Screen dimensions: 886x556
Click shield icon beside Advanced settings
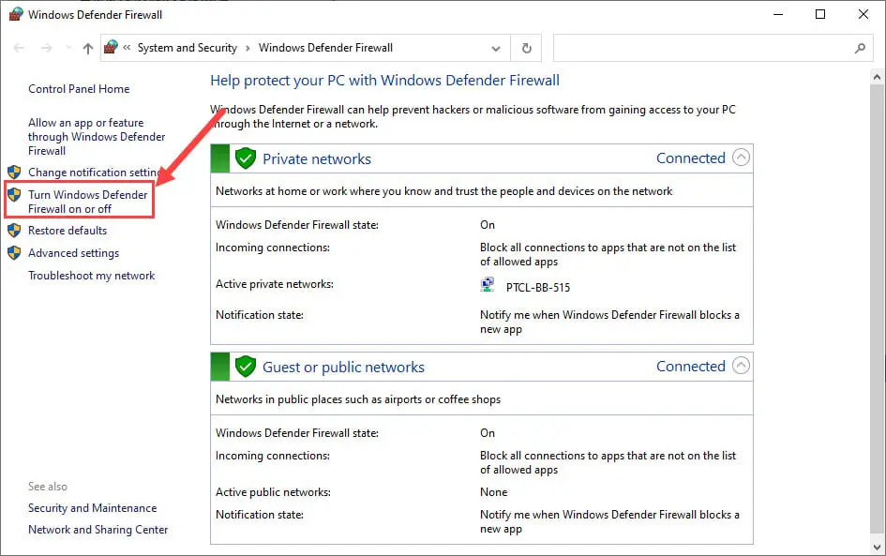point(14,253)
